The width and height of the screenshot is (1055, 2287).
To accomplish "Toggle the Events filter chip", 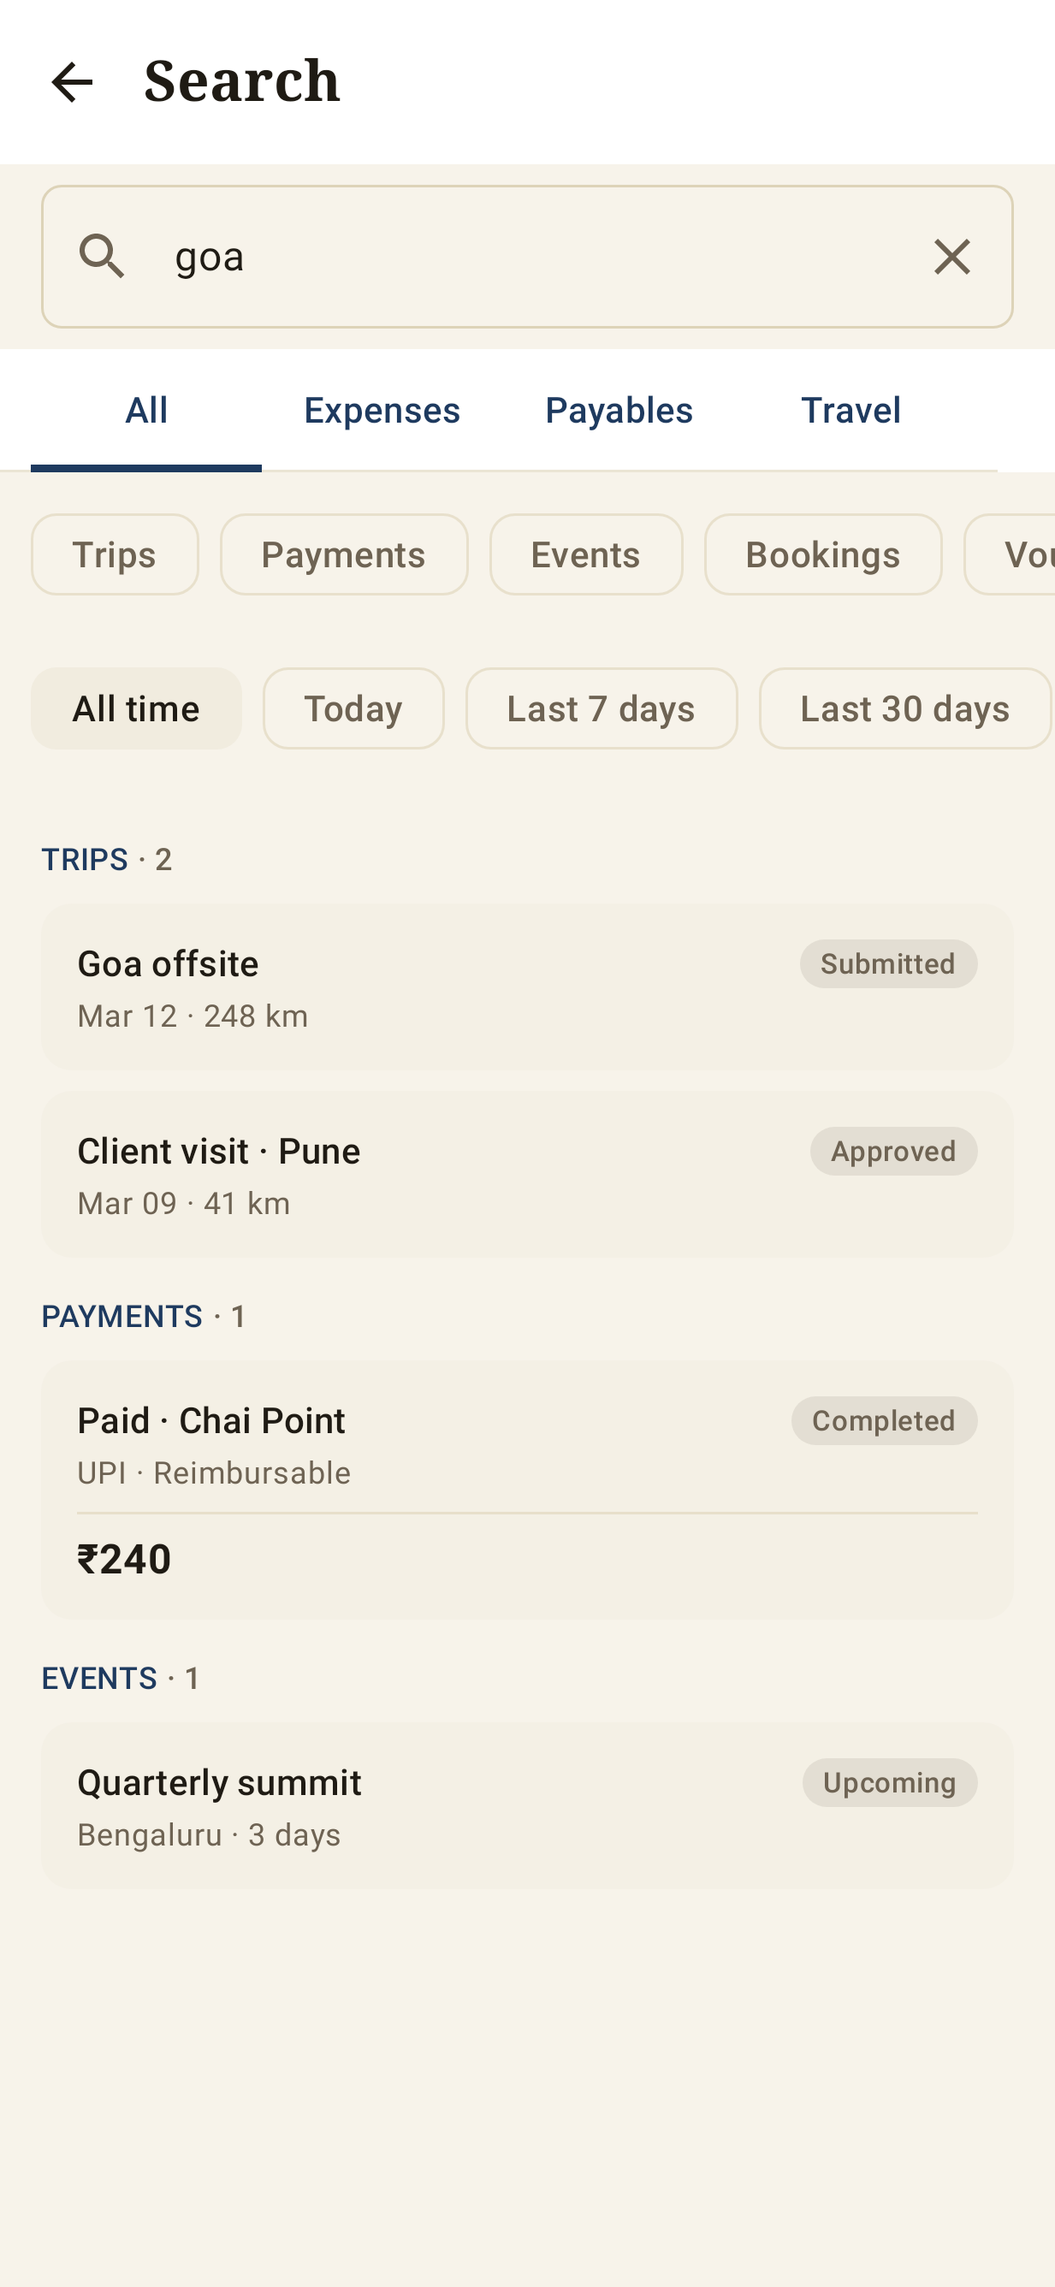I will 586,554.
